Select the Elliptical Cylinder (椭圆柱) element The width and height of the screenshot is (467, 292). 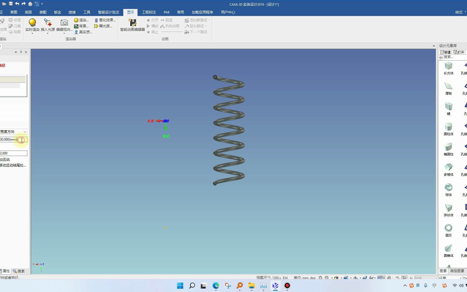[448, 149]
